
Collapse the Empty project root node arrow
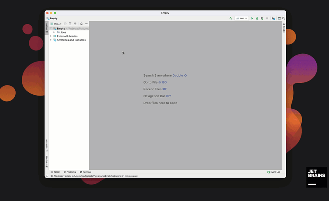[x=51, y=28]
